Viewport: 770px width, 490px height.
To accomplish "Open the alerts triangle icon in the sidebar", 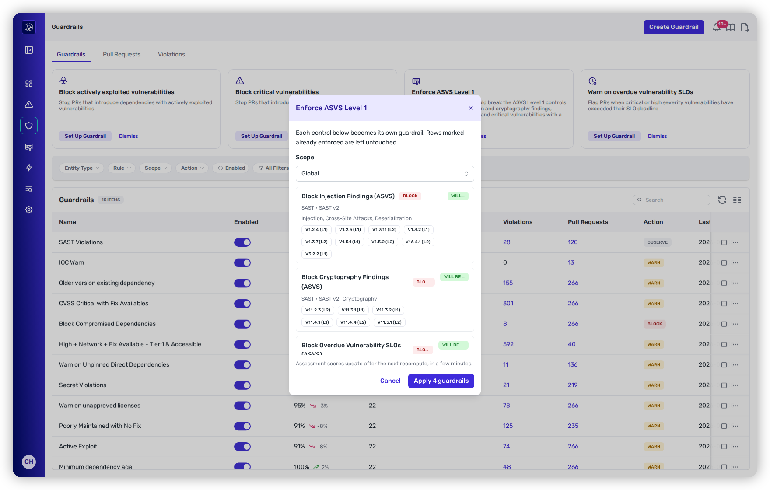I will (29, 105).
